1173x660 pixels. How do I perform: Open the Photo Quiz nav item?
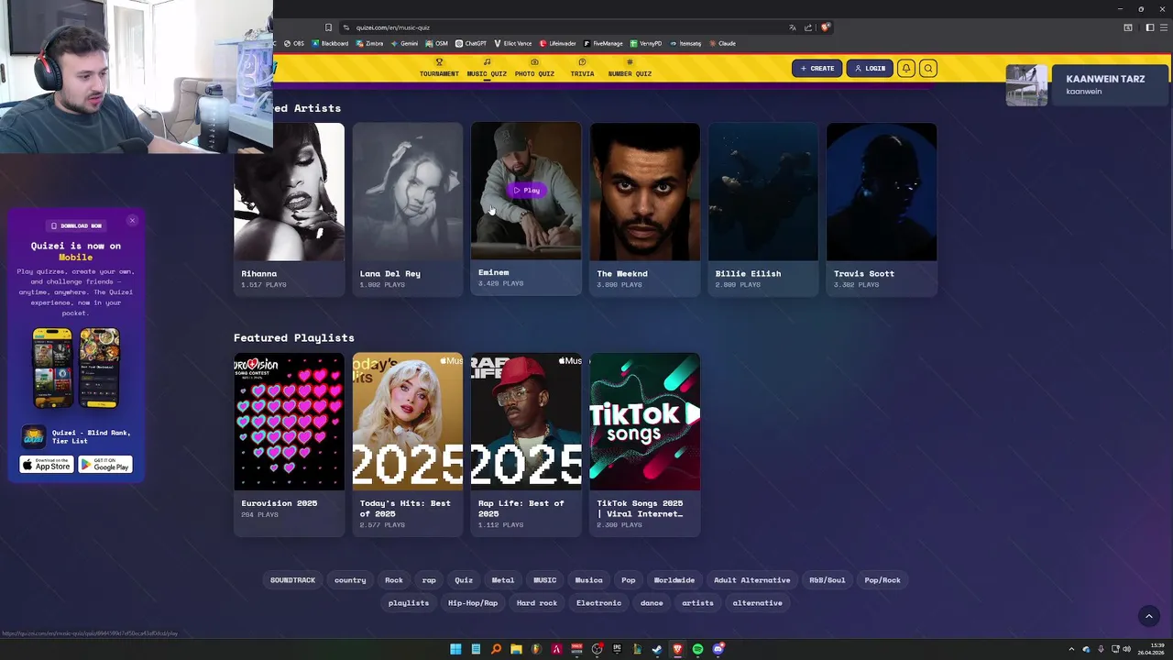pos(534,68)
